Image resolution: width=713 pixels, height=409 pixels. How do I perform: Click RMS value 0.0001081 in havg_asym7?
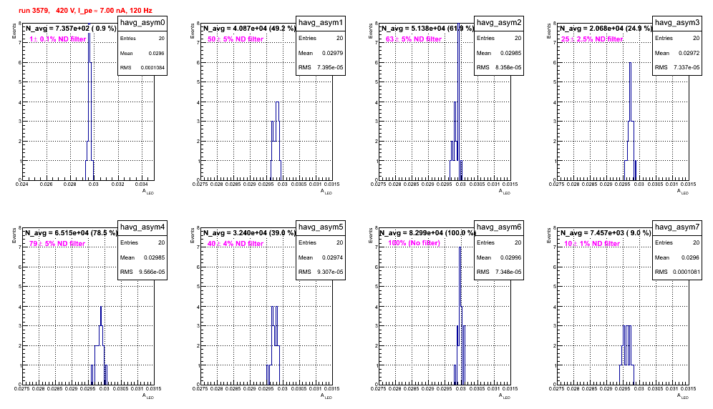coord(687,272)
